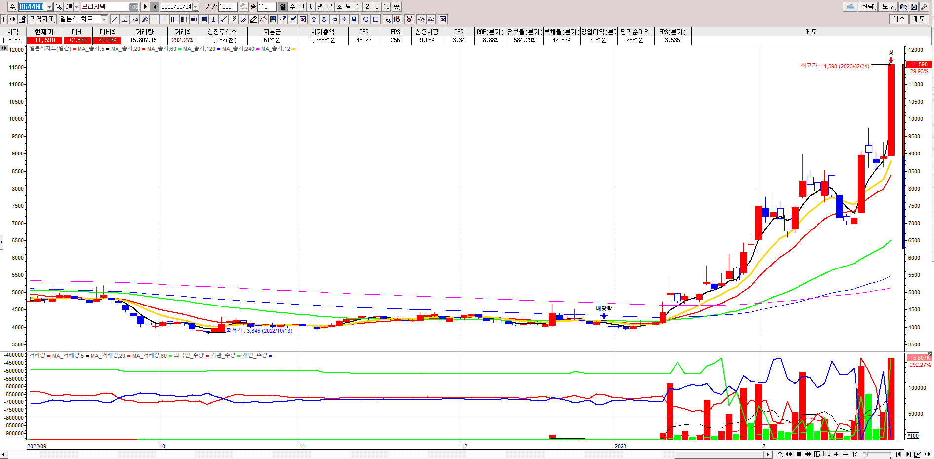Click the 기간 period input field
The height and width of the screenshot is (459, 934).
228,7
